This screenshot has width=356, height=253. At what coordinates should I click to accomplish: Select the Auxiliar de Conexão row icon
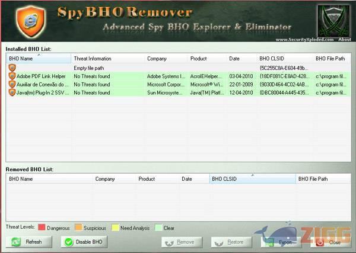[12, 85]
